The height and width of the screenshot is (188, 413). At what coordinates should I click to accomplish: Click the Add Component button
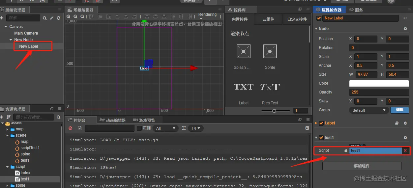coord(362,166)
